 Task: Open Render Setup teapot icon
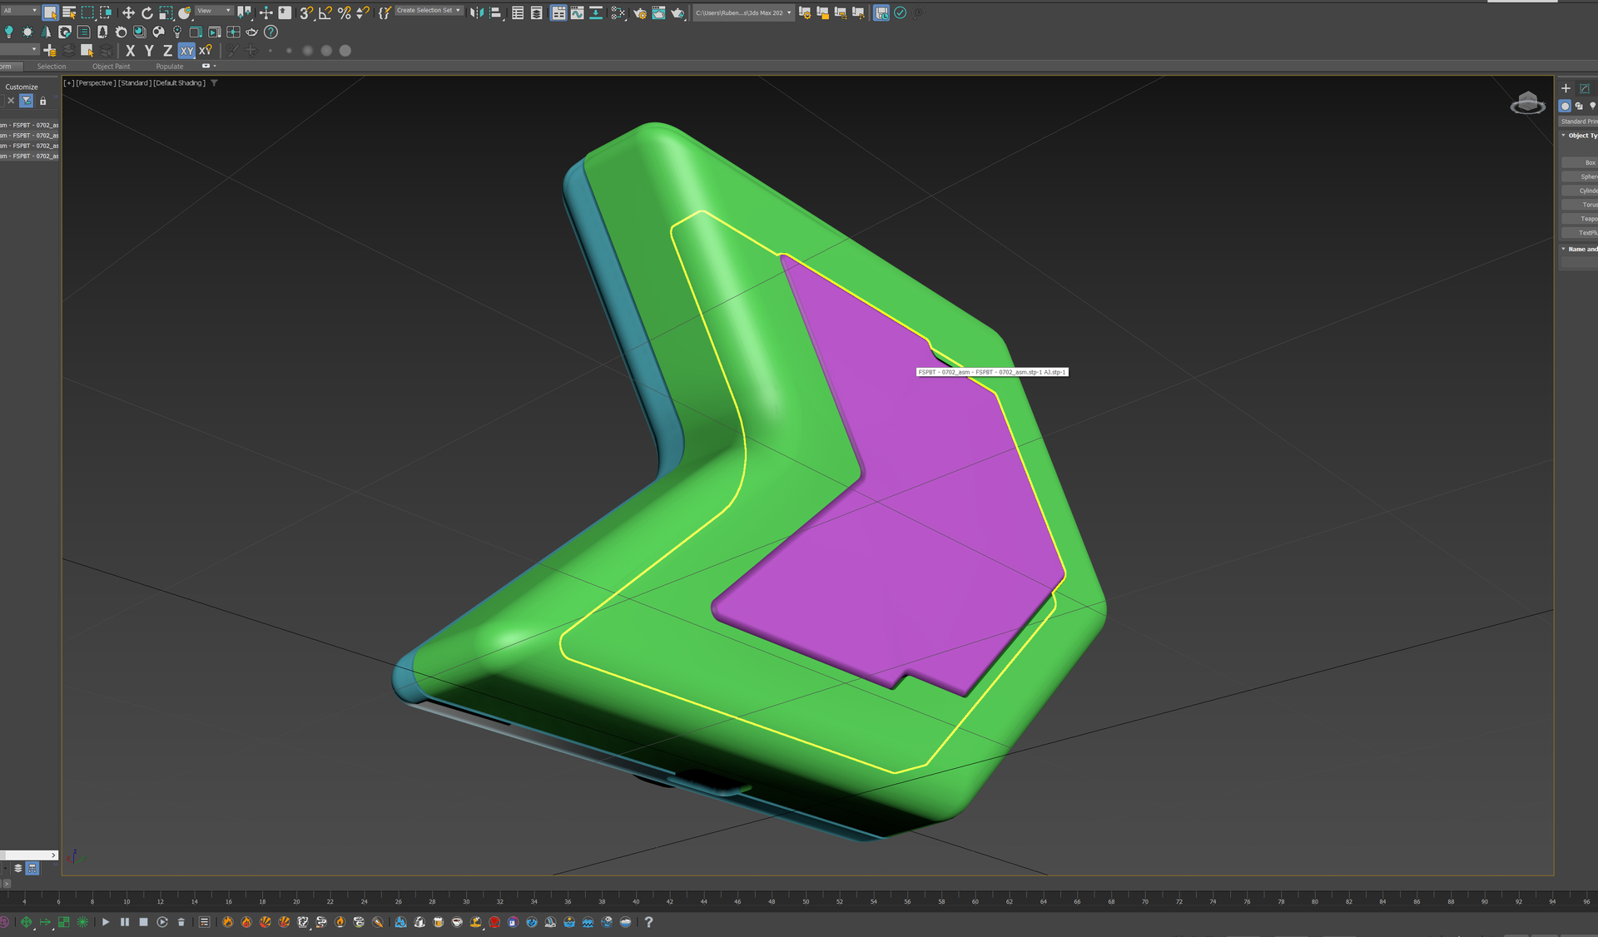tap(639, 12)
